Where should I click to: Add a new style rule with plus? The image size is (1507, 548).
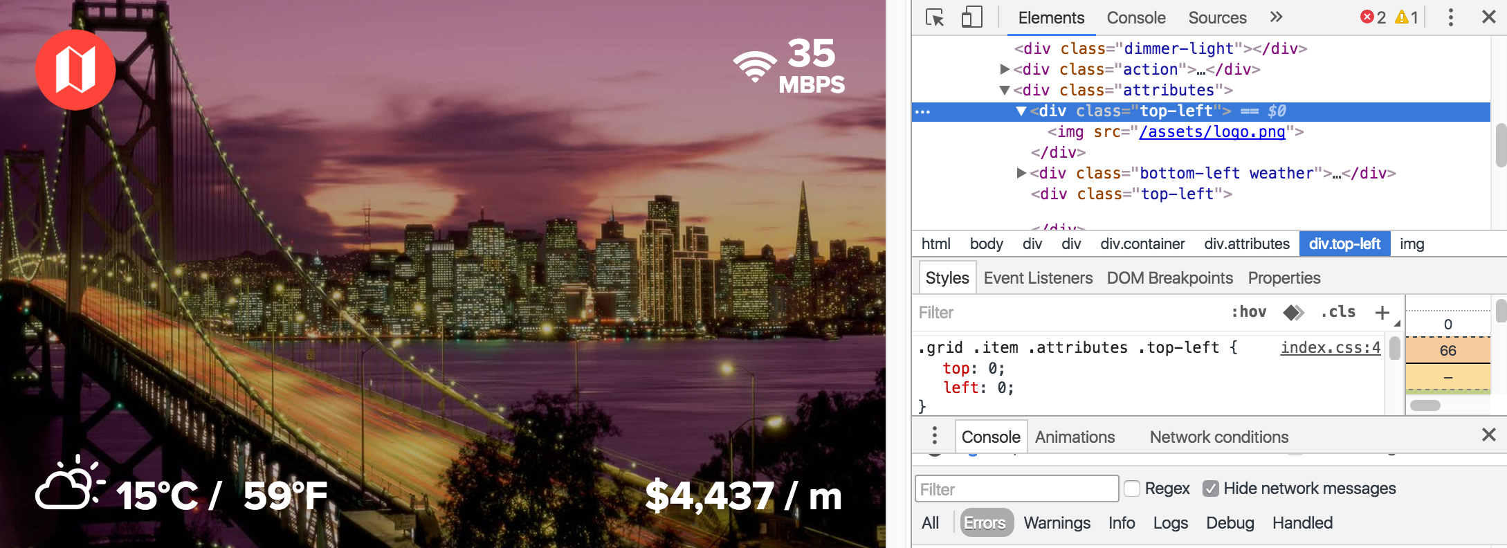(1382, 313)
